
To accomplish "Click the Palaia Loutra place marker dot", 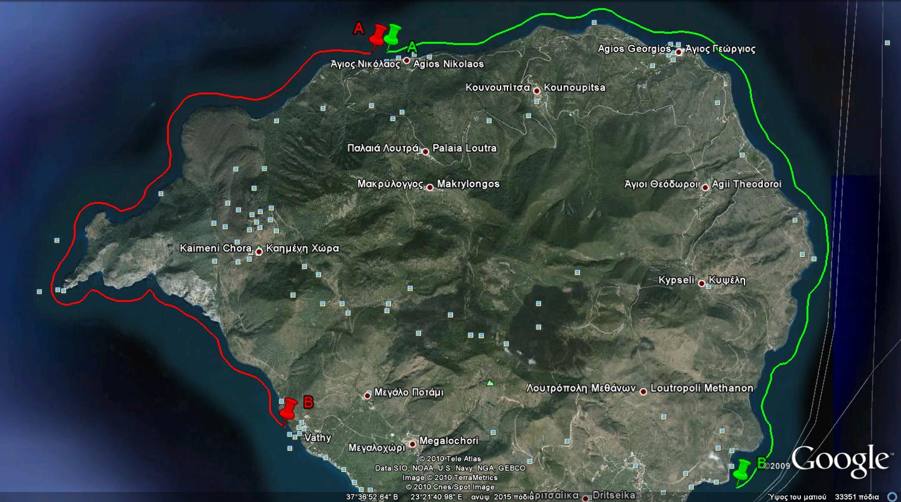I will point(425,151).
